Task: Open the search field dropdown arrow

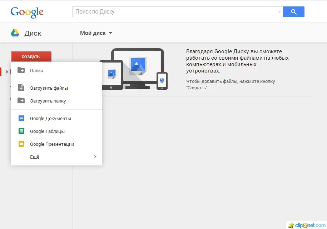Action: coord(279,12)
